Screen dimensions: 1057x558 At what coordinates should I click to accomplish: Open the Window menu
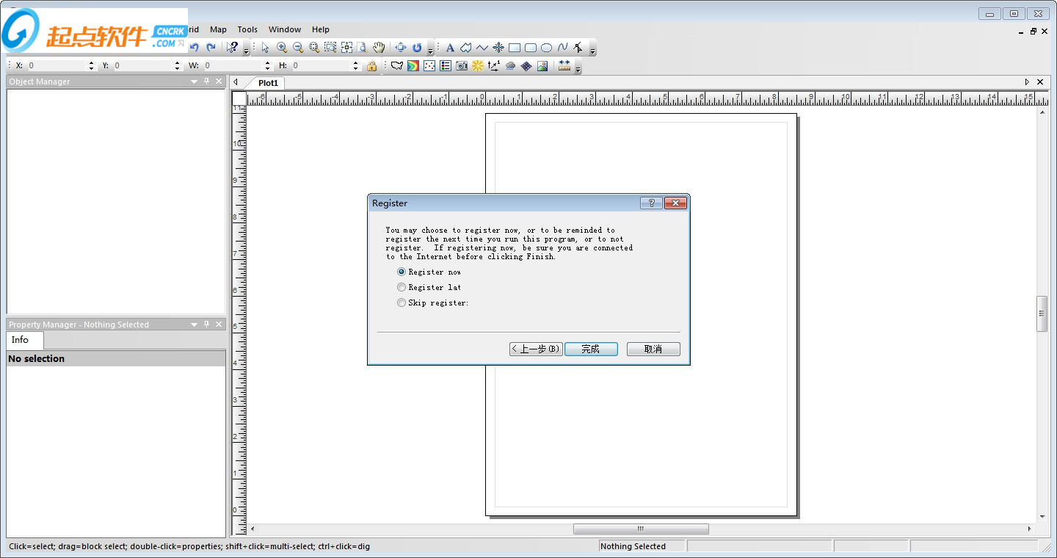(x=285, y=29)
